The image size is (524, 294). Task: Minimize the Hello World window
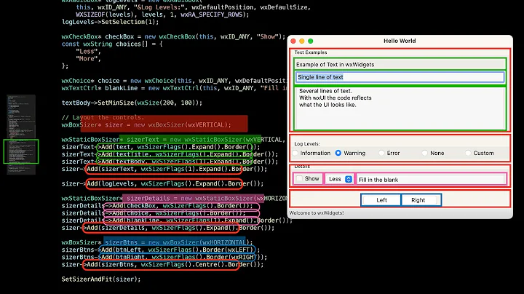coord(302,41)
